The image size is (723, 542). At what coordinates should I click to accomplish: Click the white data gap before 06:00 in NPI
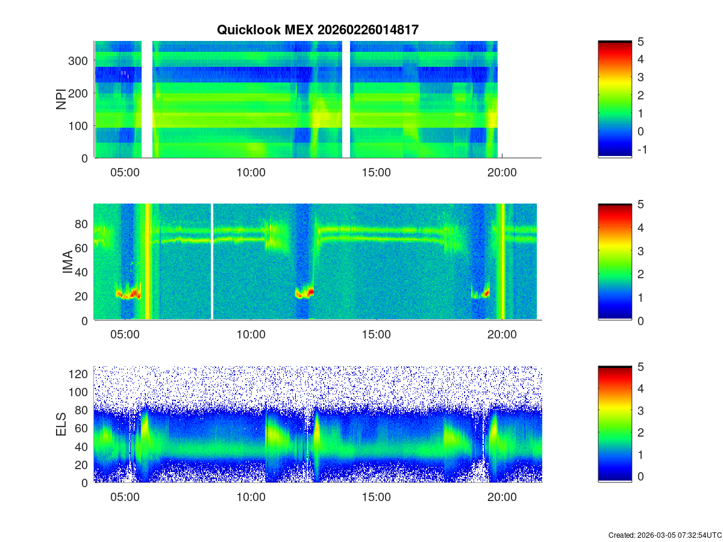(x=147, y=99)
